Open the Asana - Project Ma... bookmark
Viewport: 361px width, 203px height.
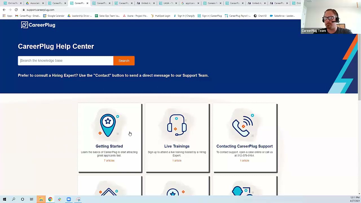[x=135, y=16]
